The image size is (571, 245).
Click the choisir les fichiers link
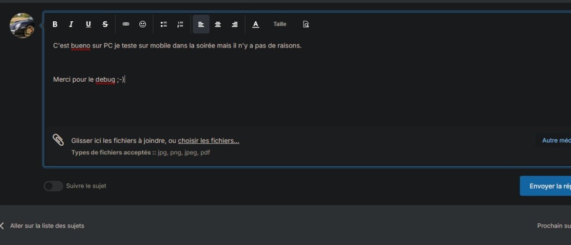tap(208, 141)
